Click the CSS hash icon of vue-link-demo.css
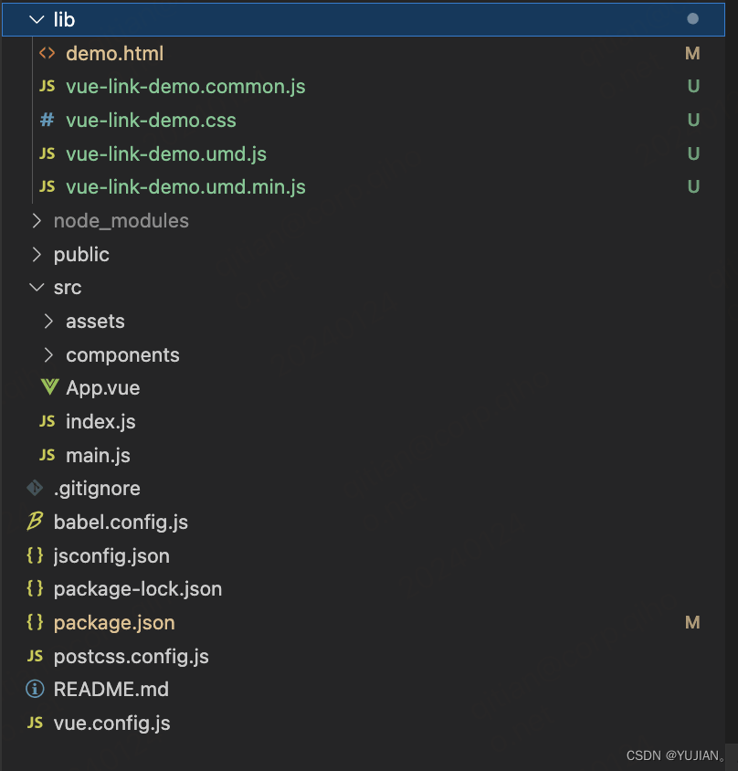 pos(47,120)
